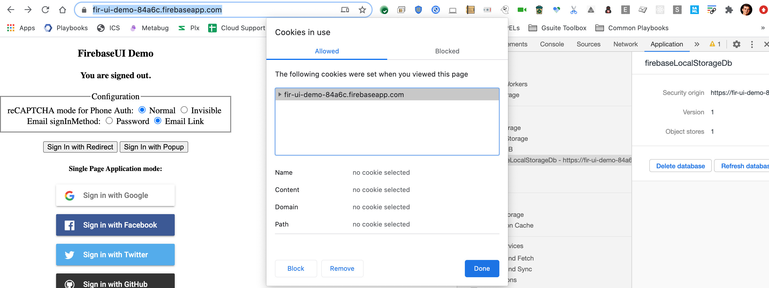Open the site info lock icon
The image size is (769, 288).
pos(84,10)
